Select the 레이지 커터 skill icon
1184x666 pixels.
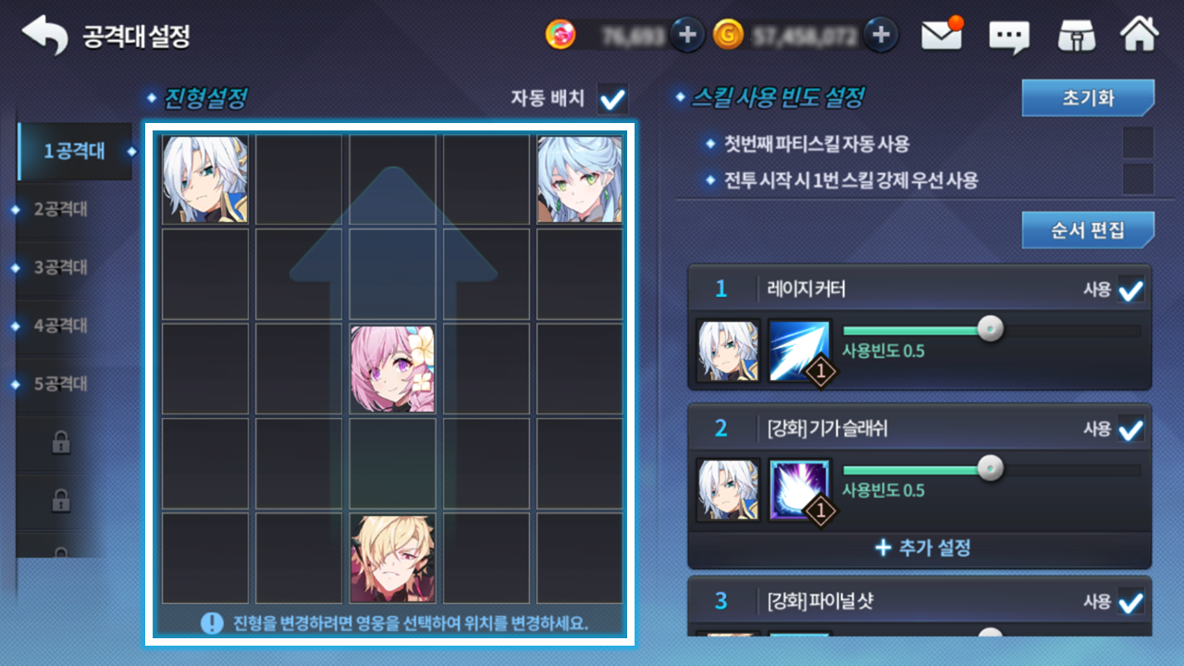pos(800,351)
